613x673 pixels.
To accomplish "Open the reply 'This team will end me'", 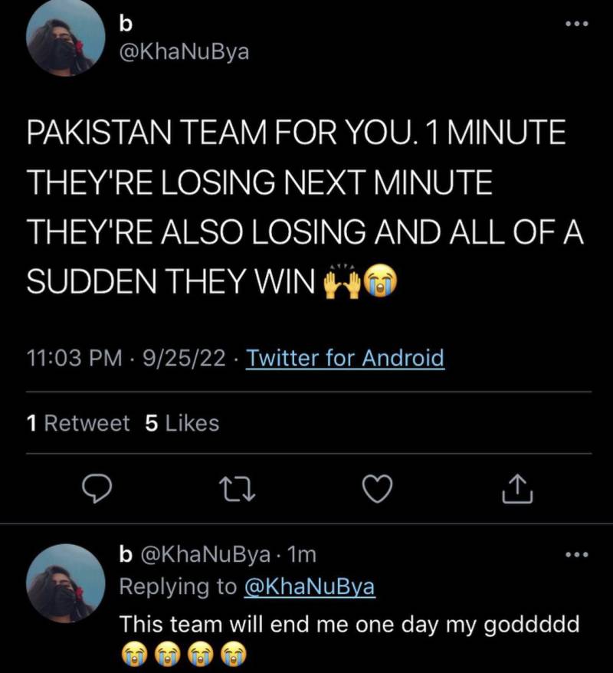I will pyautogui.click(x=349, y=624).
